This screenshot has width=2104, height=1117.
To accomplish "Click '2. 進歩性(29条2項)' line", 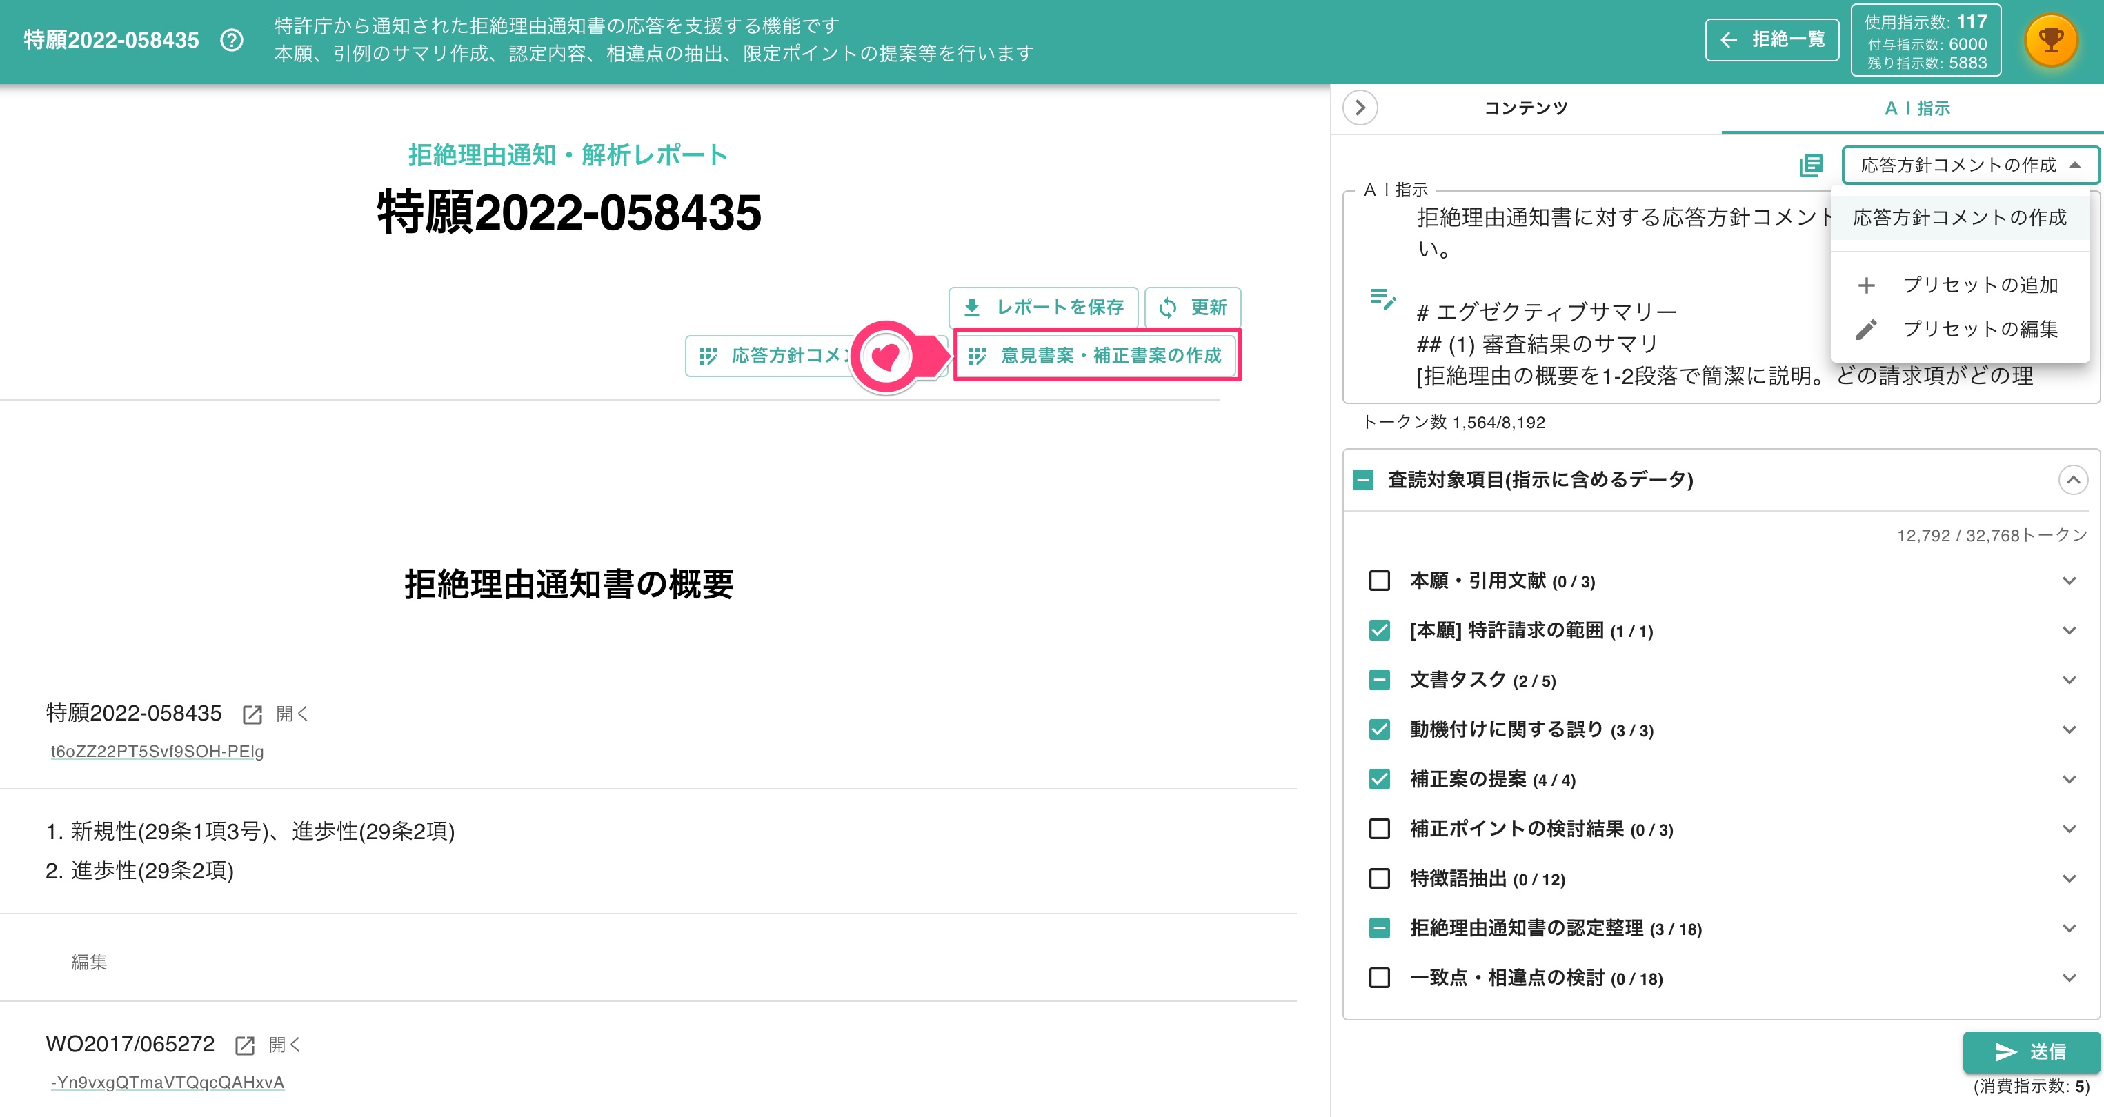I will pos(139,870).
